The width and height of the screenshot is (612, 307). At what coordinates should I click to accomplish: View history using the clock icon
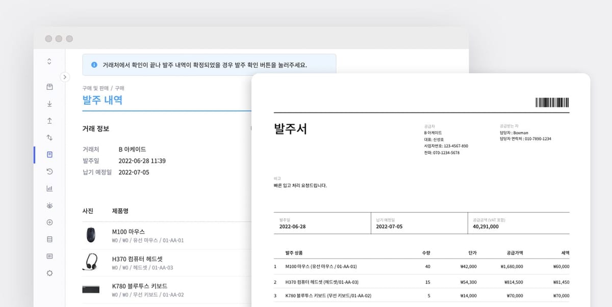click(x=49, y=172)
